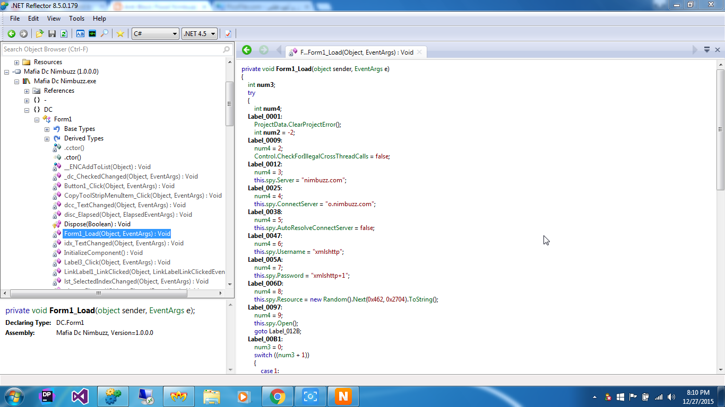Open the Help menu
The width and height of the screenshot is (725, 407).
pyautogui.click(x=99, y=19)
